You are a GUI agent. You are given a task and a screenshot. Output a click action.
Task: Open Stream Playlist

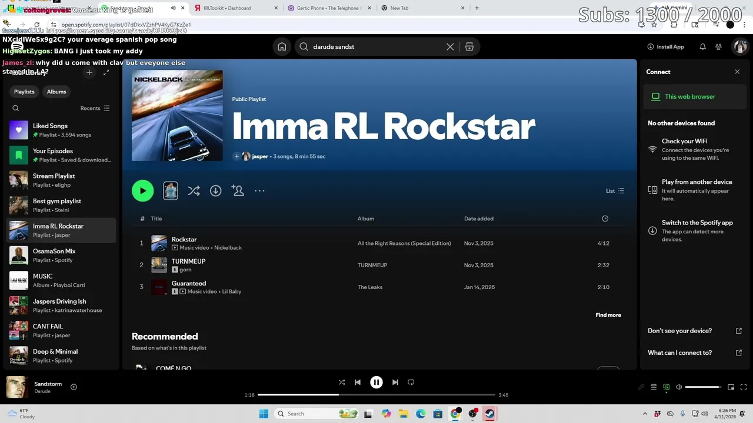tap(61, 180)
